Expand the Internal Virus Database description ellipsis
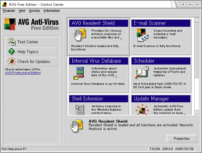 click(116, 75)
